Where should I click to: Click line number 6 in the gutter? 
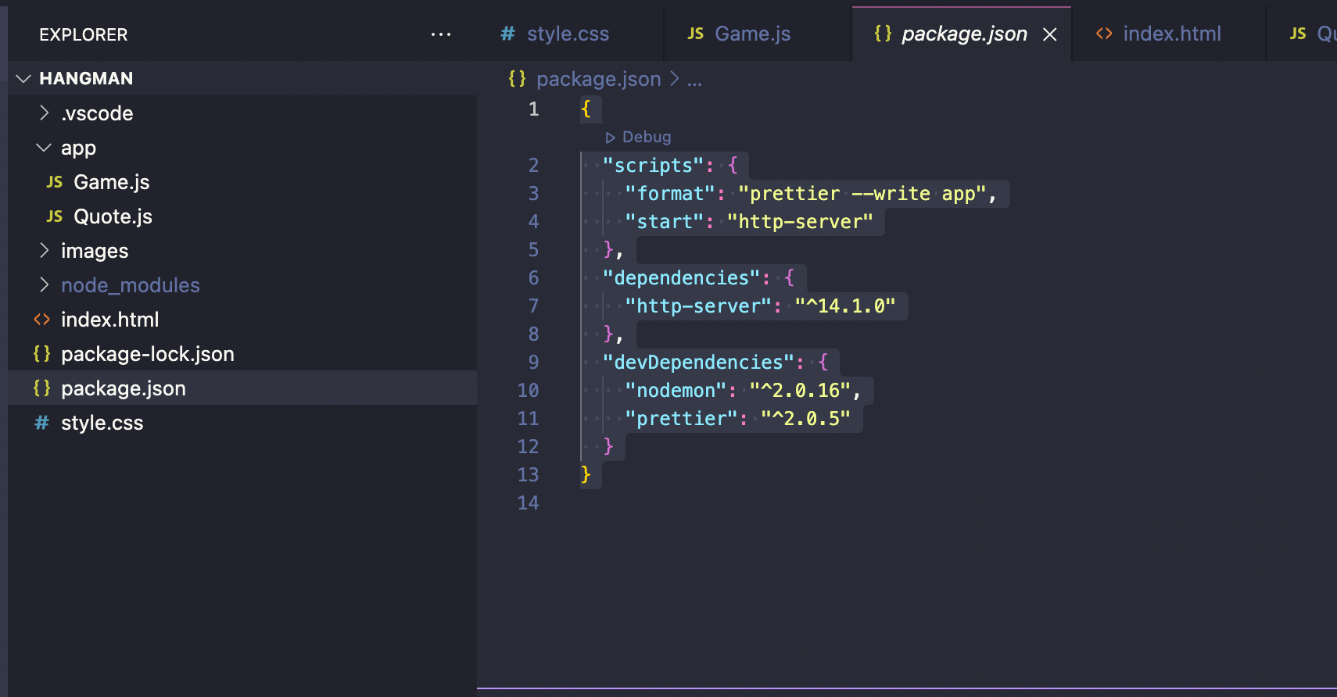coord(533,278)
